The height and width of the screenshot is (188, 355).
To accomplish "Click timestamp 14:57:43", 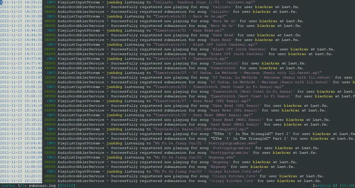I will (x=33, y=63).
